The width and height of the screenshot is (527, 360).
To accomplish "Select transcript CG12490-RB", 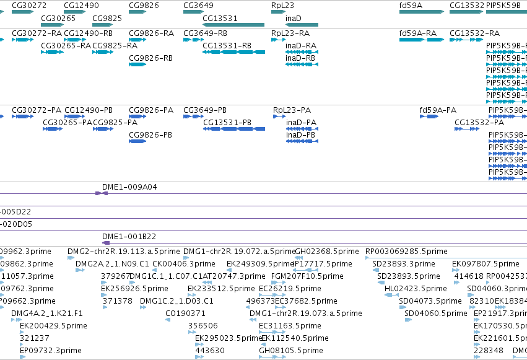I will [x=75, y=40].
